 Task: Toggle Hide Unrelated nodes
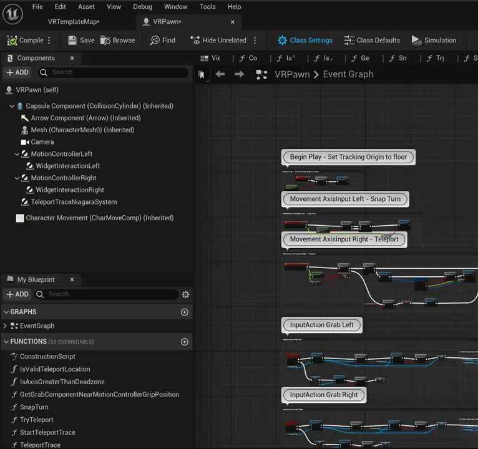218,40
